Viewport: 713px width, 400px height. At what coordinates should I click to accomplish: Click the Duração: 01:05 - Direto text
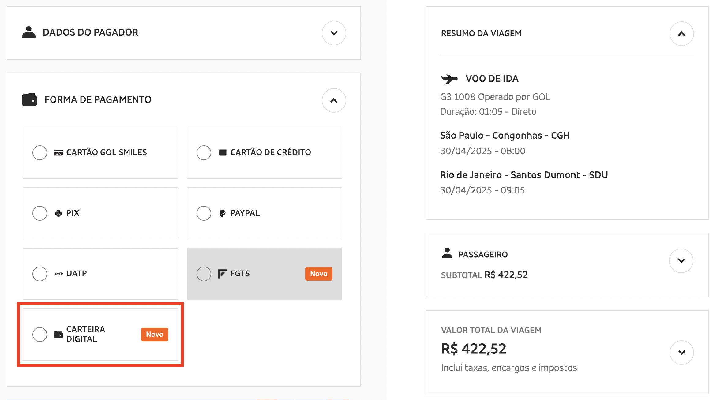point(488,112)
